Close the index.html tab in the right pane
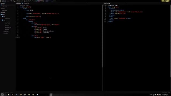Image resolution: width=171 pixels, height=96 pixels. 110,3
